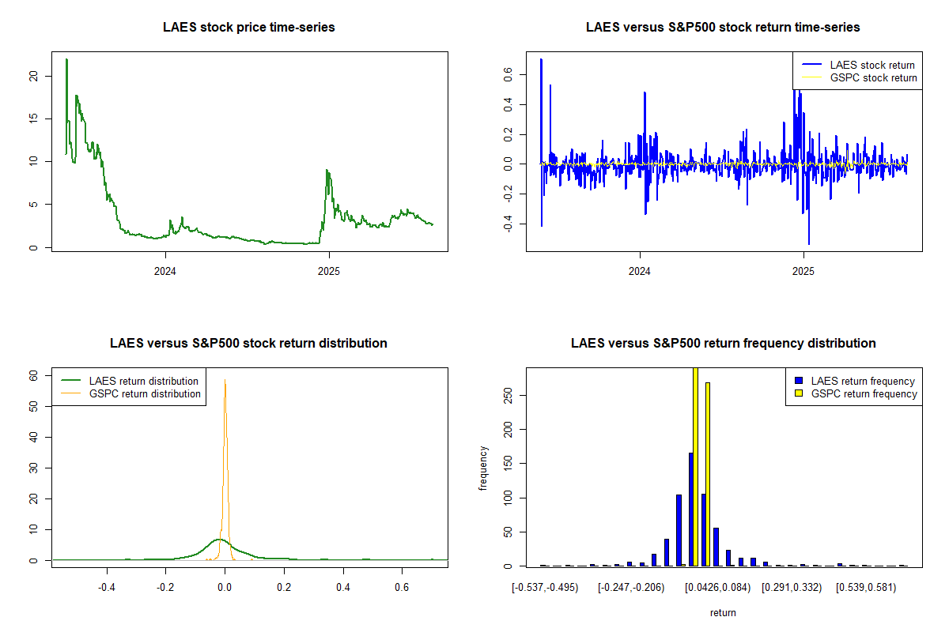Click the stock return distribution chart title

click(248, 344)
